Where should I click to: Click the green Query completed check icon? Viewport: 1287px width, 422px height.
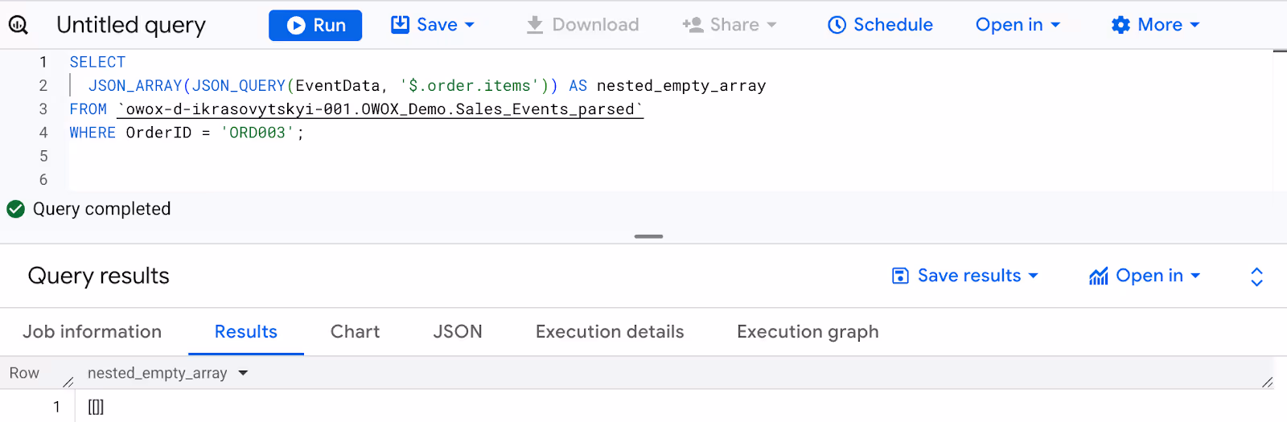15,210
